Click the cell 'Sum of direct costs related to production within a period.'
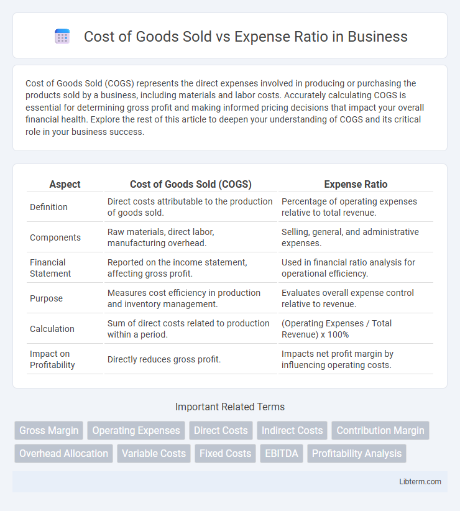 coord(190,329)
